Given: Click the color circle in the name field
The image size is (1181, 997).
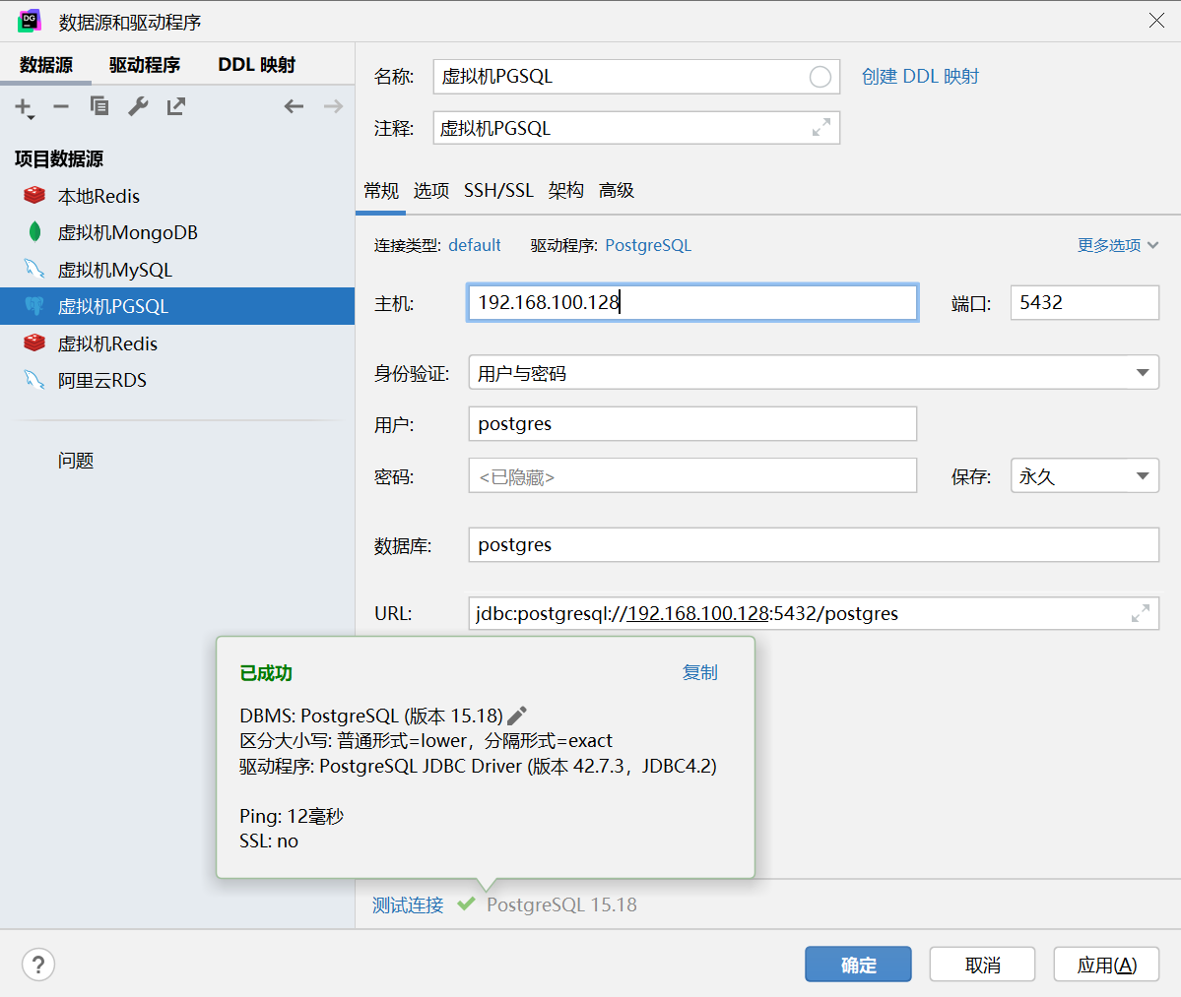Looking at the screenshot, I should (820, 77).
